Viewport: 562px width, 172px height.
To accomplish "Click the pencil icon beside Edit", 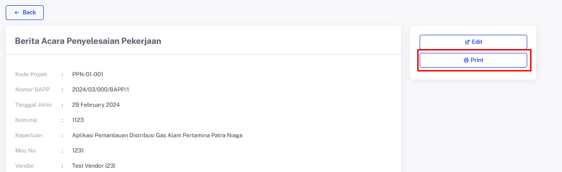I will click(x=467, y=42).
